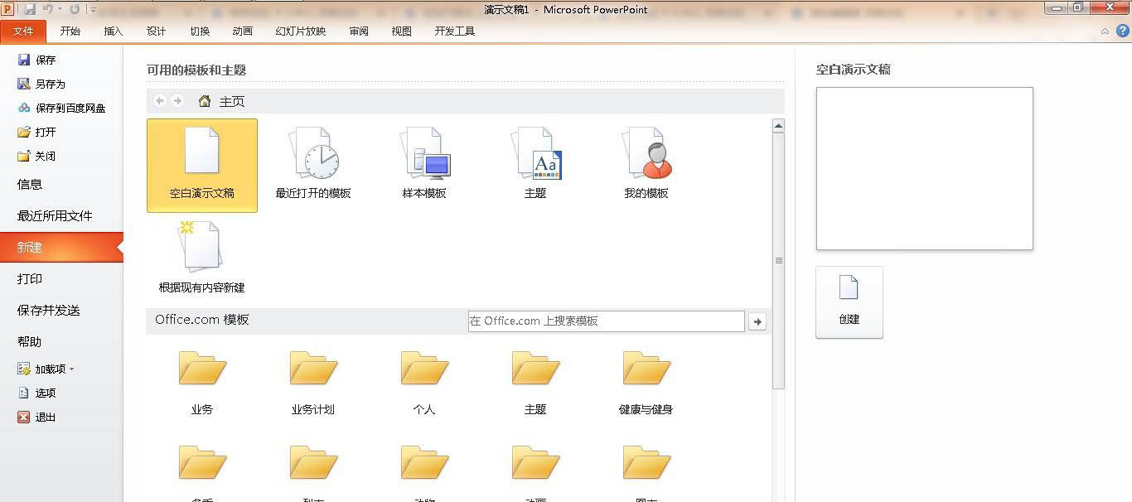Click the 创建 button
Viewport: 1132px width, 502px height.
(849, 302)
